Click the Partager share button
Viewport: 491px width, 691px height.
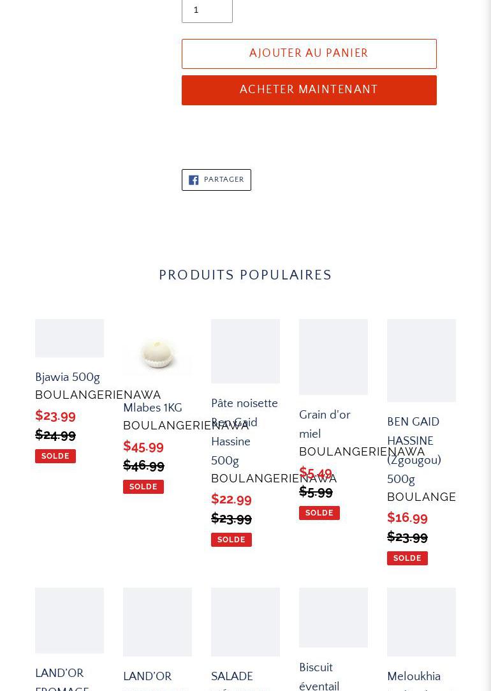point(216,180)
